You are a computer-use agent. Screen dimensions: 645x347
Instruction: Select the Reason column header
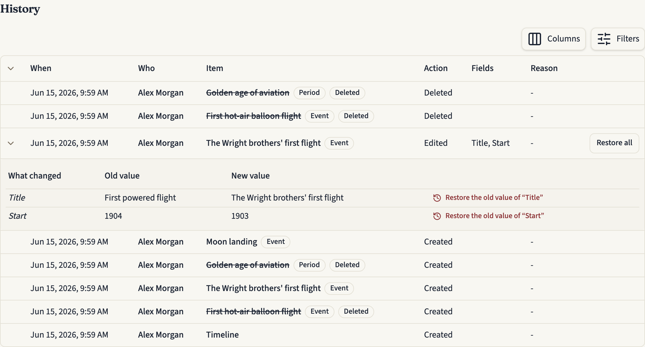[x=544, y=68]
